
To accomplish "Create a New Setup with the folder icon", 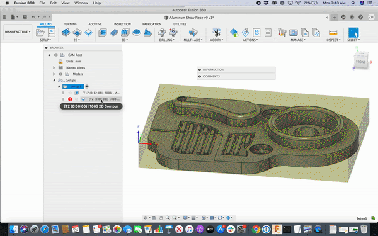I will pos(40,33).
